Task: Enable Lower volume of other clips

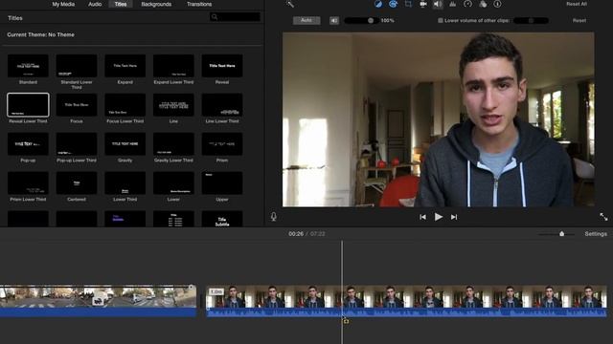Action: [441, 21]
